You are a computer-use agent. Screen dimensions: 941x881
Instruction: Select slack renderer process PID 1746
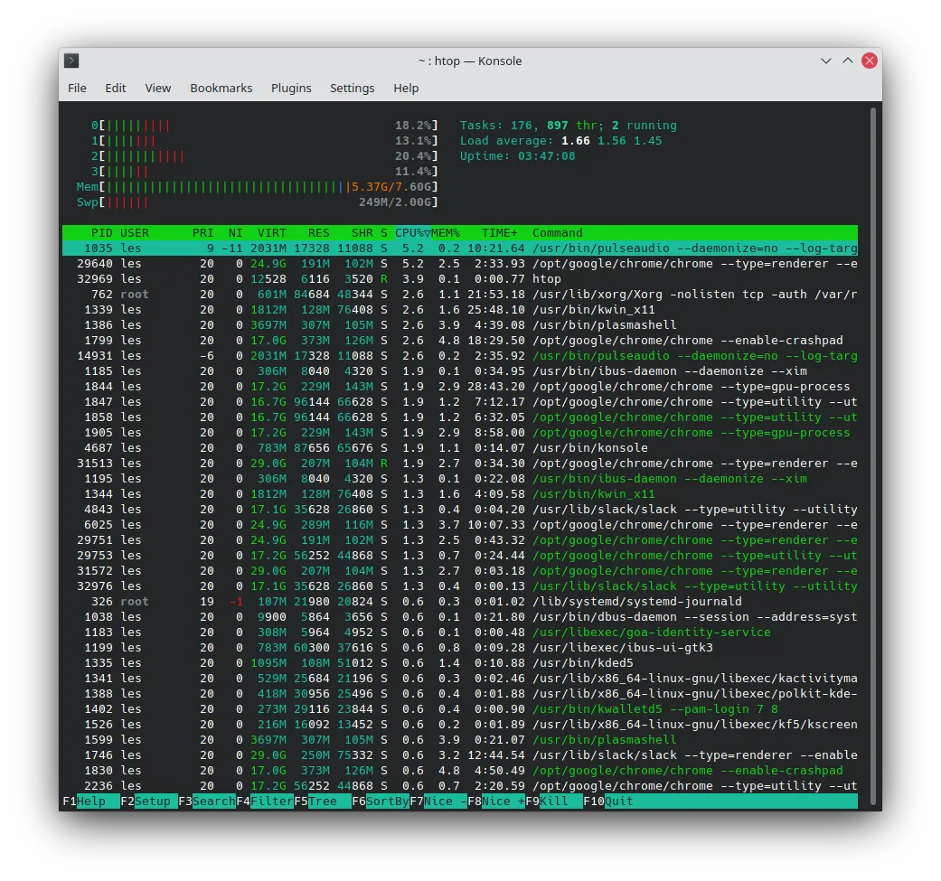point(460,755)
